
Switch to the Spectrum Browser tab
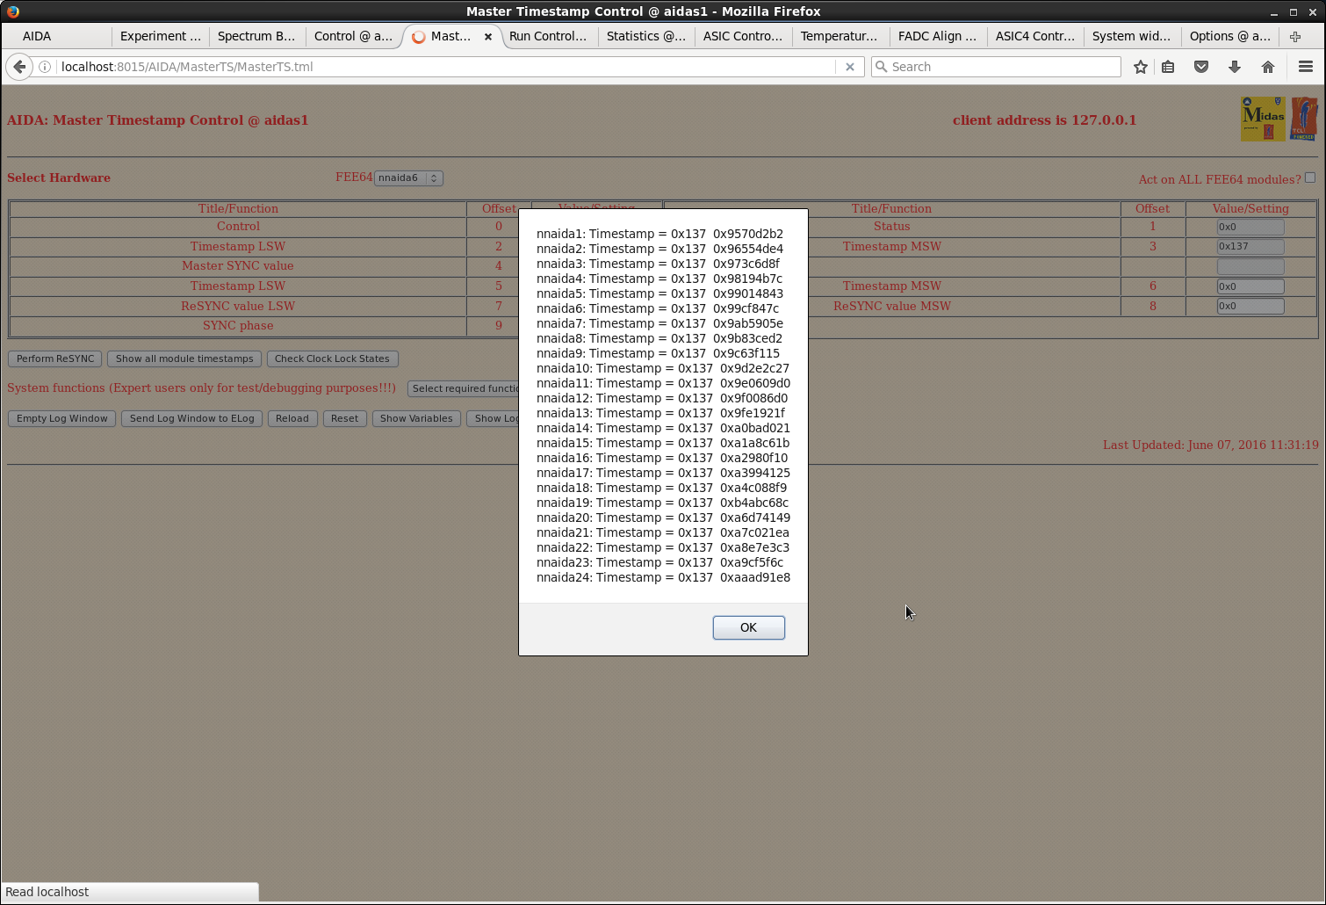[257, 36]
